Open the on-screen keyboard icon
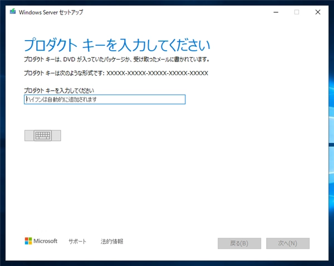 click(43, 135)
